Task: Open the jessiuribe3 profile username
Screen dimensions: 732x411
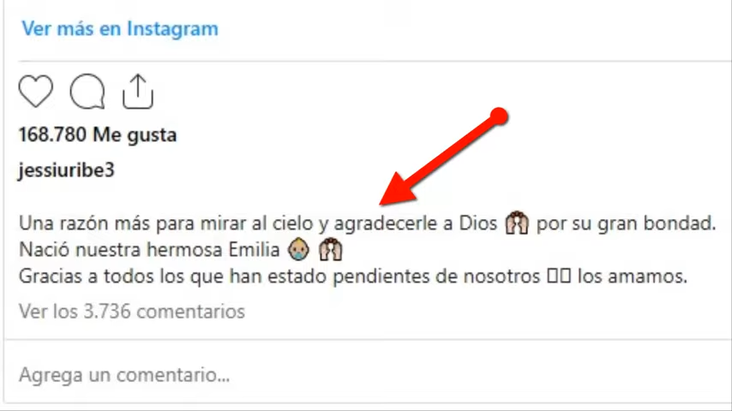Action: [66, 170]
